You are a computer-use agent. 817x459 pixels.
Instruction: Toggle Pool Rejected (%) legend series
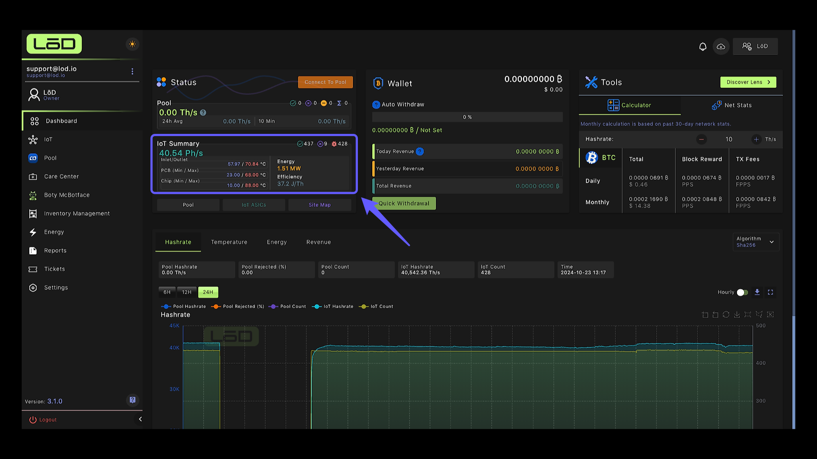pos(237,306)
